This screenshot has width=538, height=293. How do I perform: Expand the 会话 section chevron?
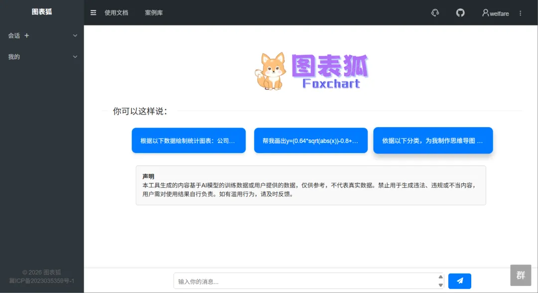[x=75, y=35]
